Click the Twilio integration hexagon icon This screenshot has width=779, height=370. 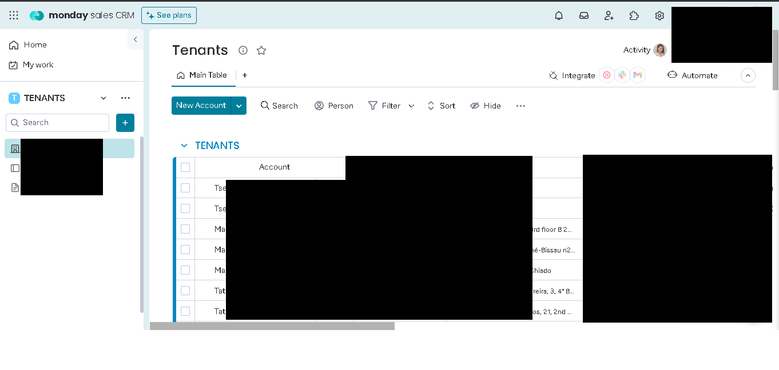[607, 75]
